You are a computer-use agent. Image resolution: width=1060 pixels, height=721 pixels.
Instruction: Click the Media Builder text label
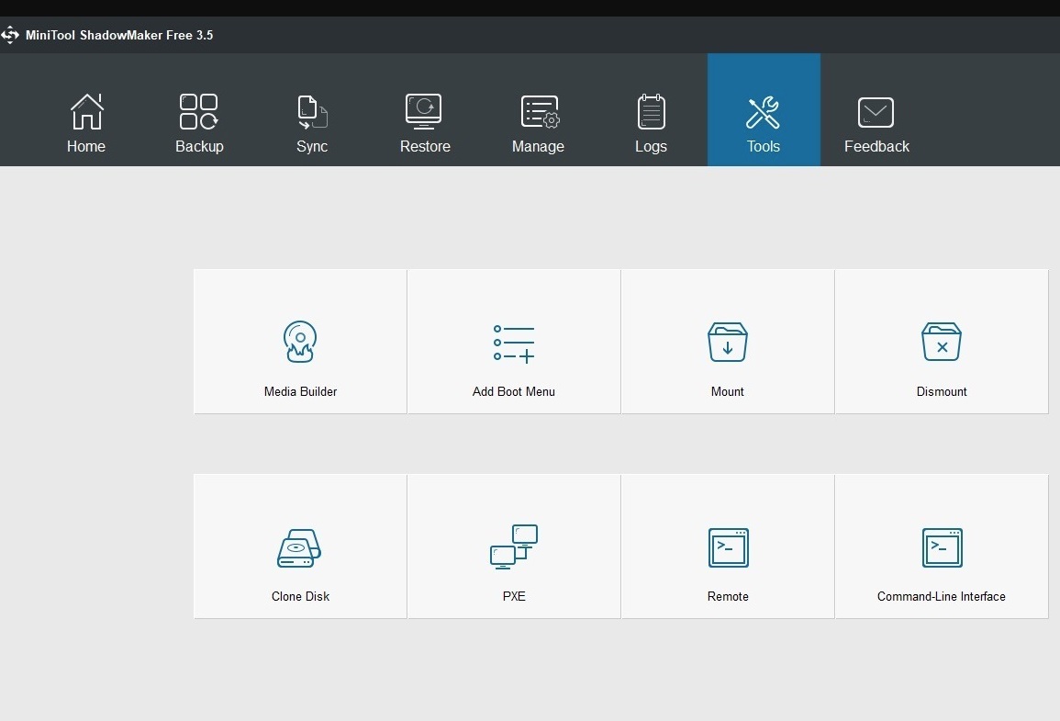point(300,391)
